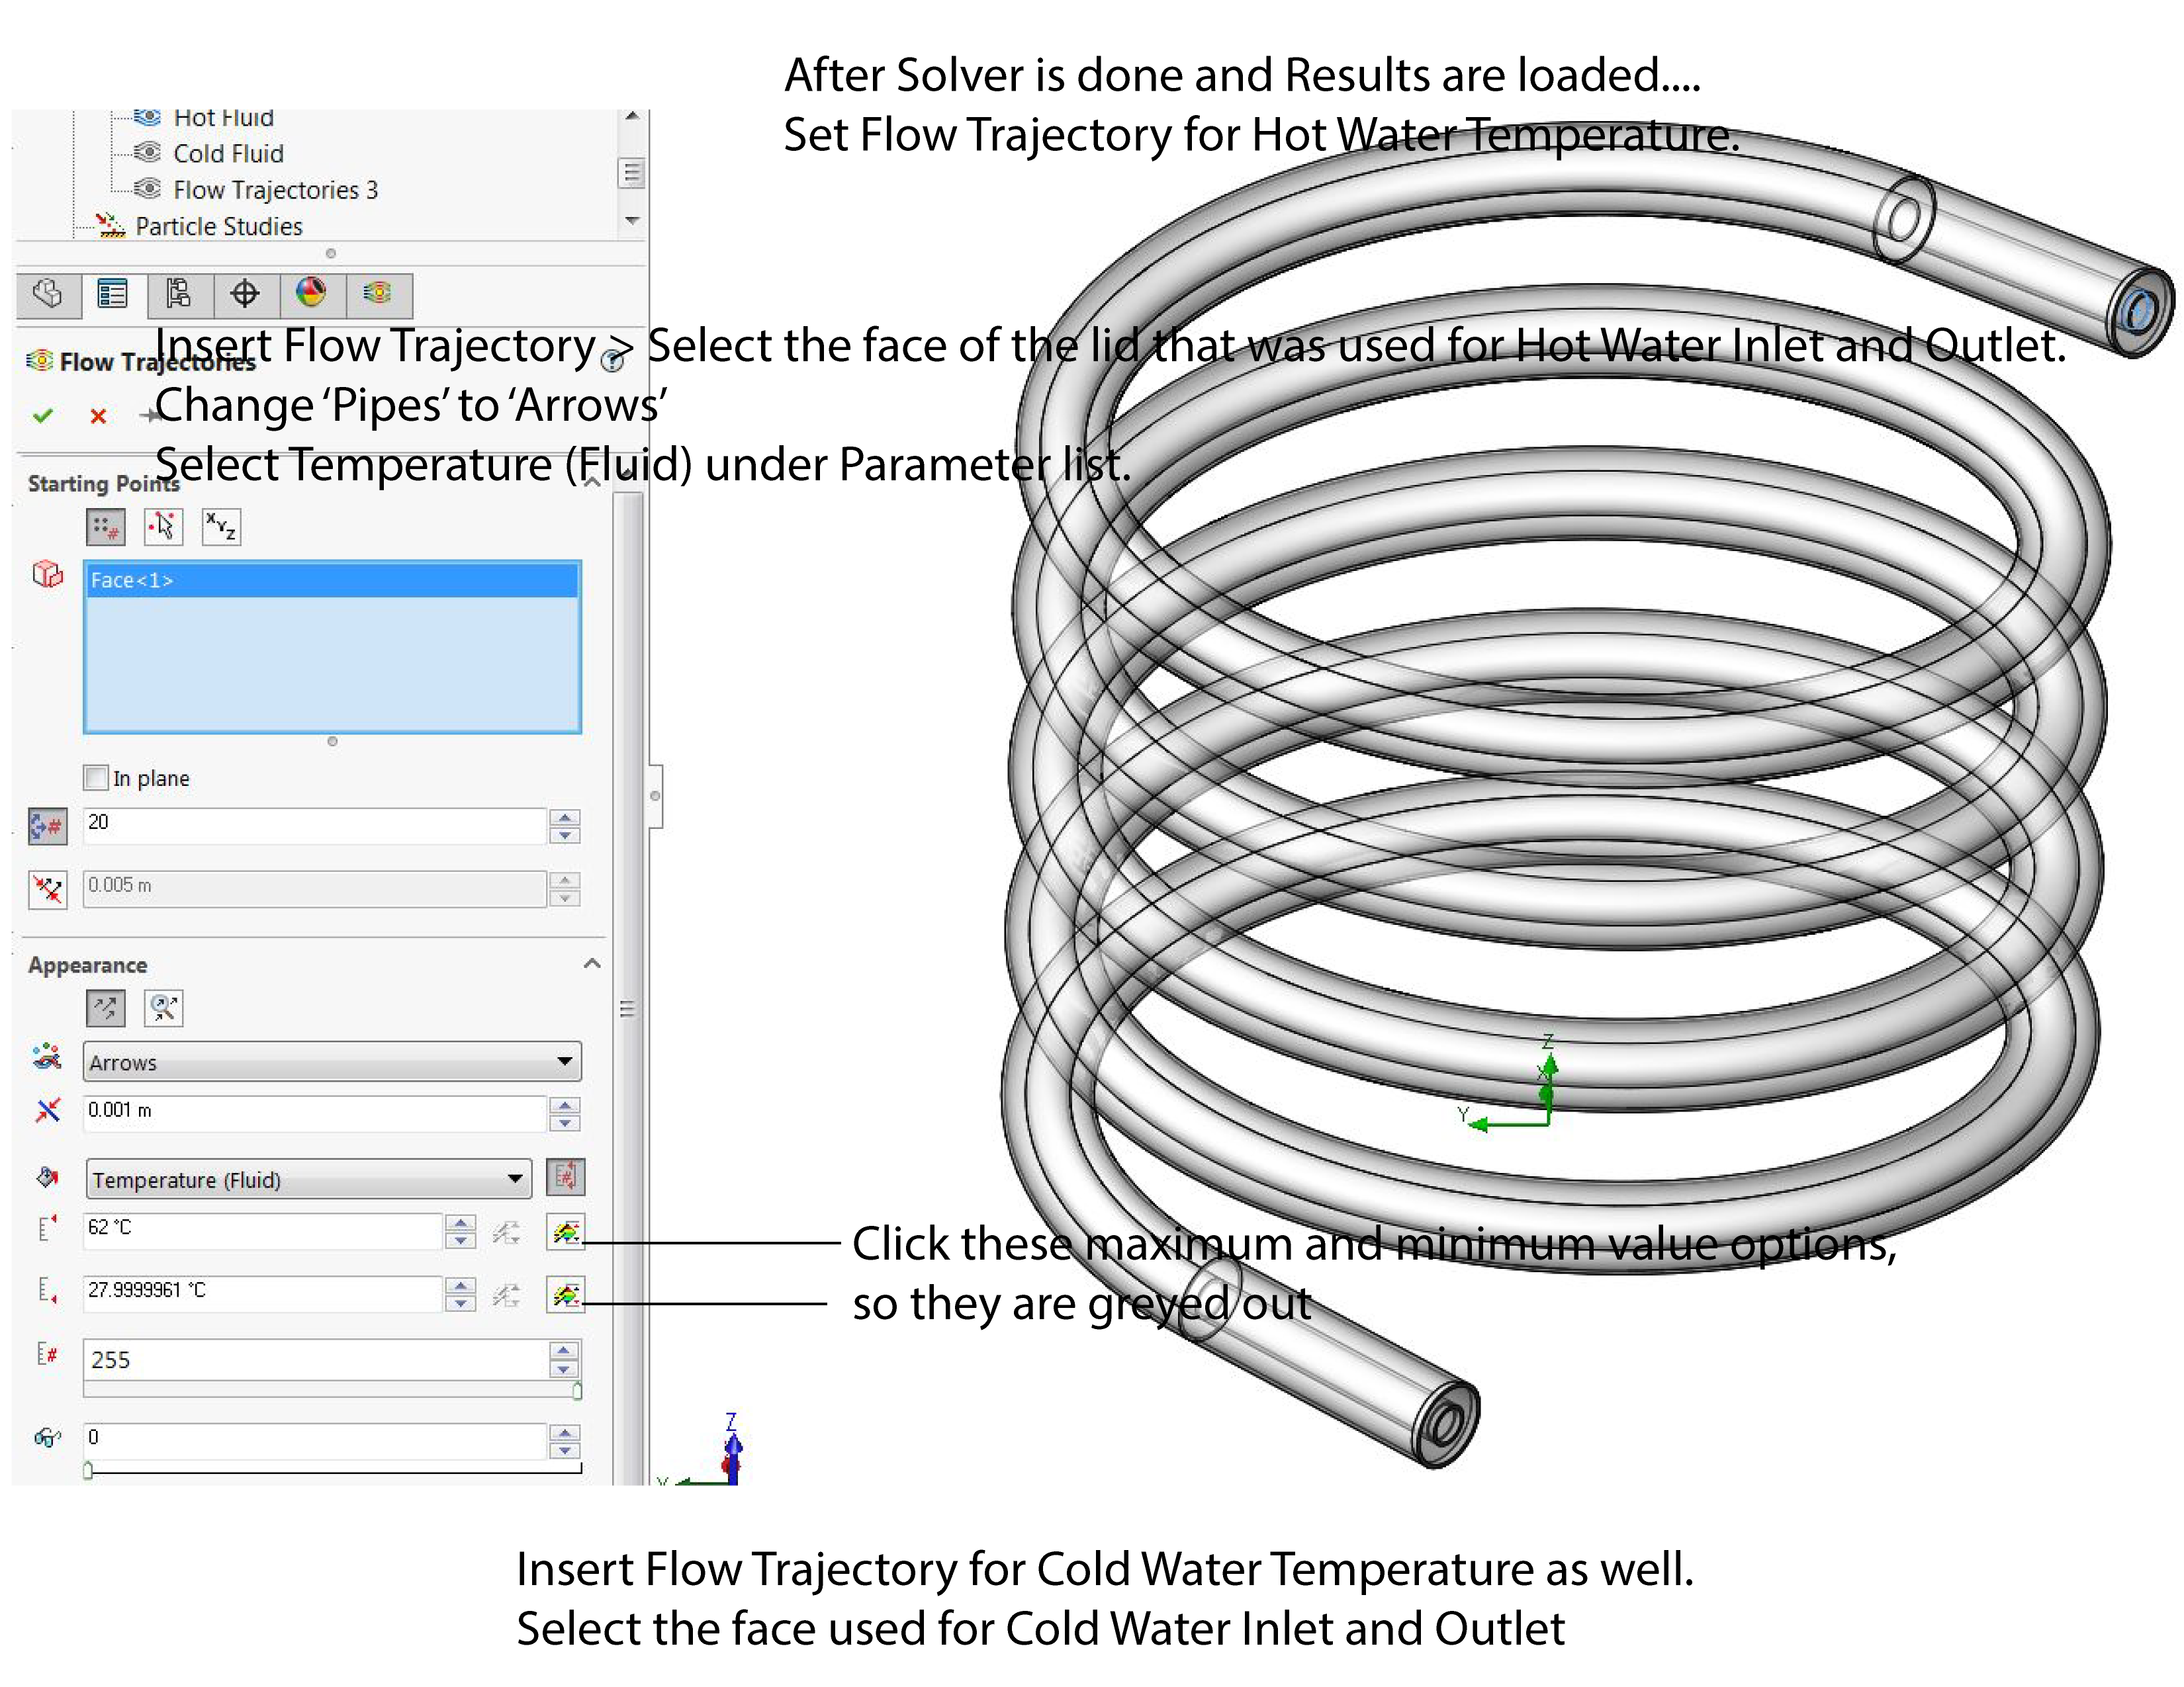Open the DisplayManager color ball tab
The height and width of the screenshot is (1687, 2184).
tap(311, 293)
